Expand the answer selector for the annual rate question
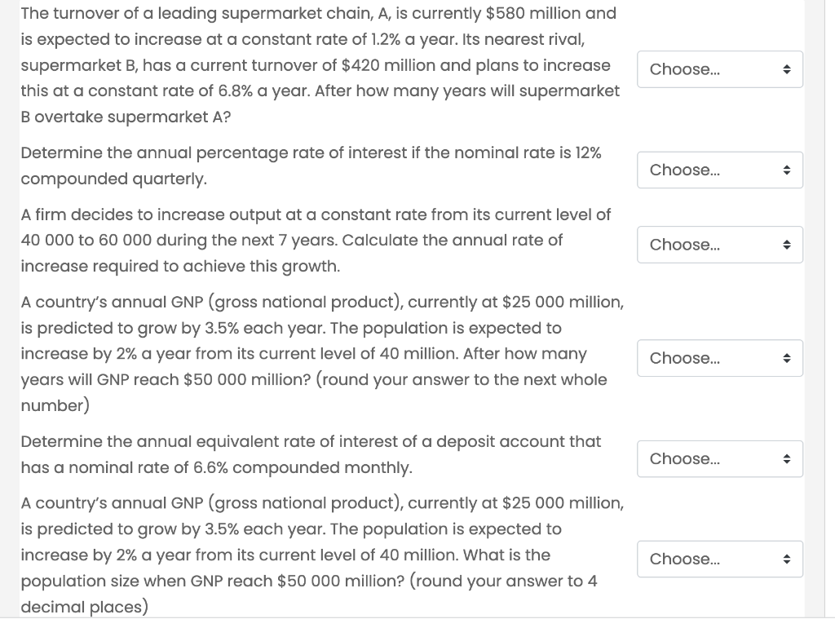This screenshot has height=619, width=835. 720,245
